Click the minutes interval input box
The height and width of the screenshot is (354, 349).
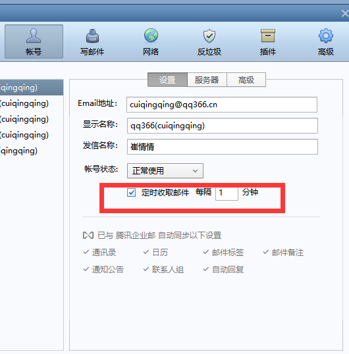(x=227, y=193)
